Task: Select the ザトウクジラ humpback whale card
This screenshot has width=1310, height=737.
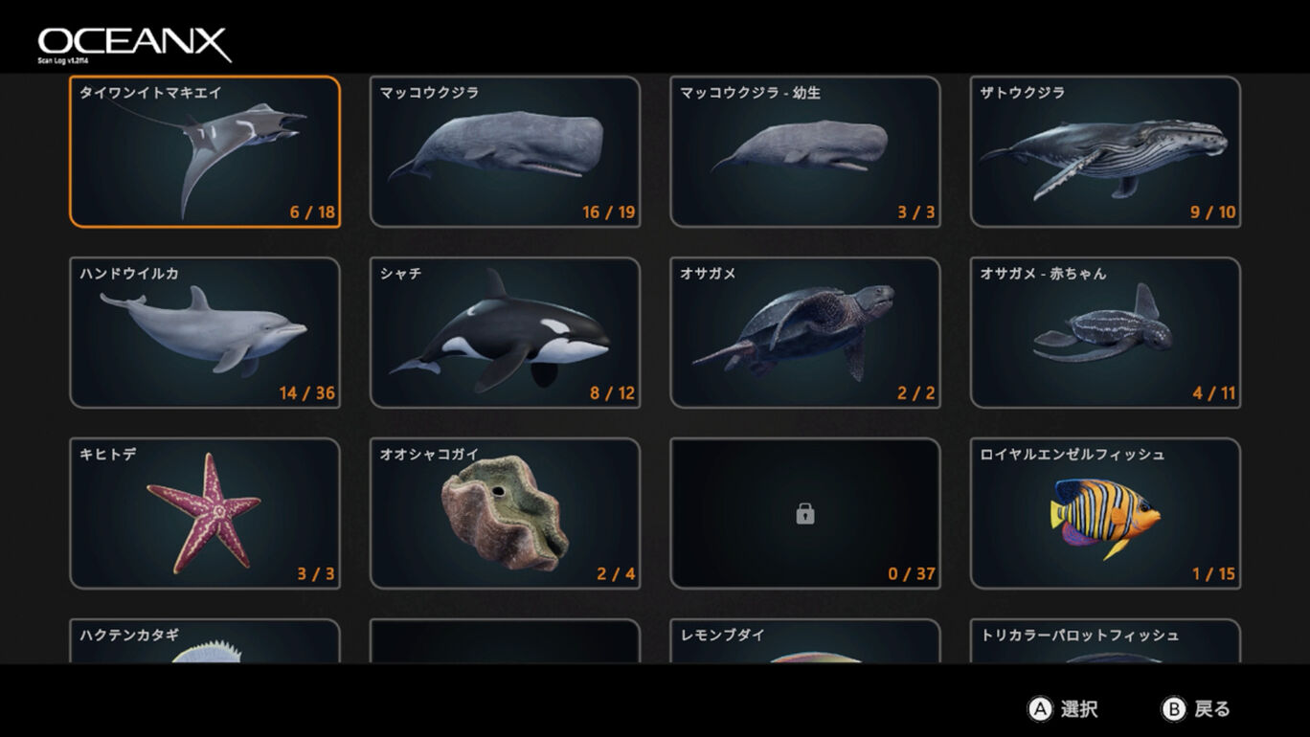Action: 1105,151
